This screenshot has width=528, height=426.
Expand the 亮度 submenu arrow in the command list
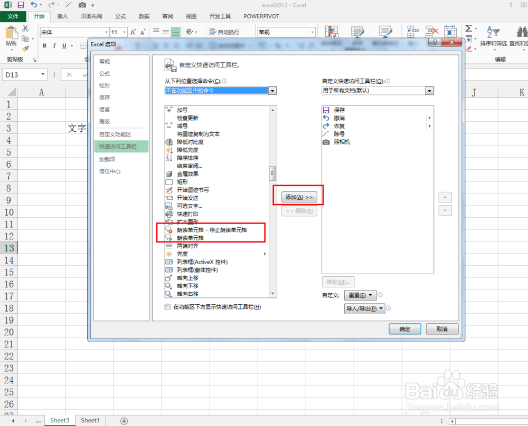(x=265, y=254)
